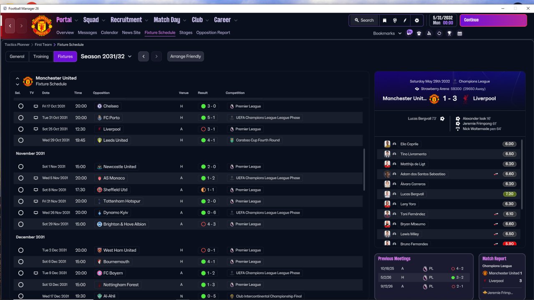Open the Season 2031/32 dropdown
This screenshot has height=300, width=534.
point(106,56)
